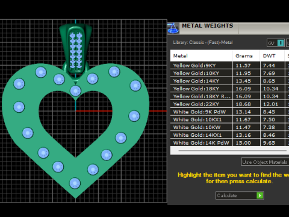The height and width of the screenshot is (217, 289).
Task: Select the Yellow Gold:22KY row
Action: [229, 104]
